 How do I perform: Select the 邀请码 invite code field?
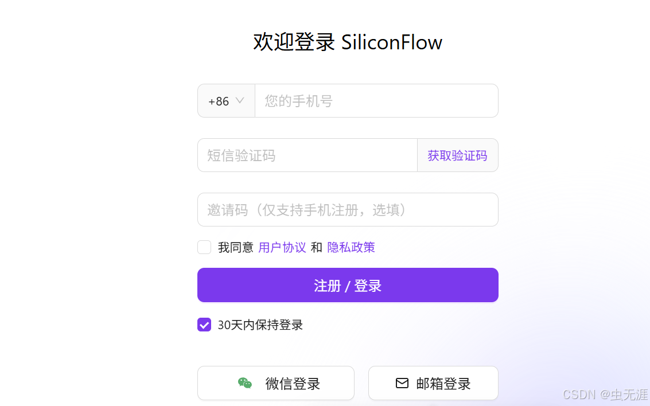point(347,209)
